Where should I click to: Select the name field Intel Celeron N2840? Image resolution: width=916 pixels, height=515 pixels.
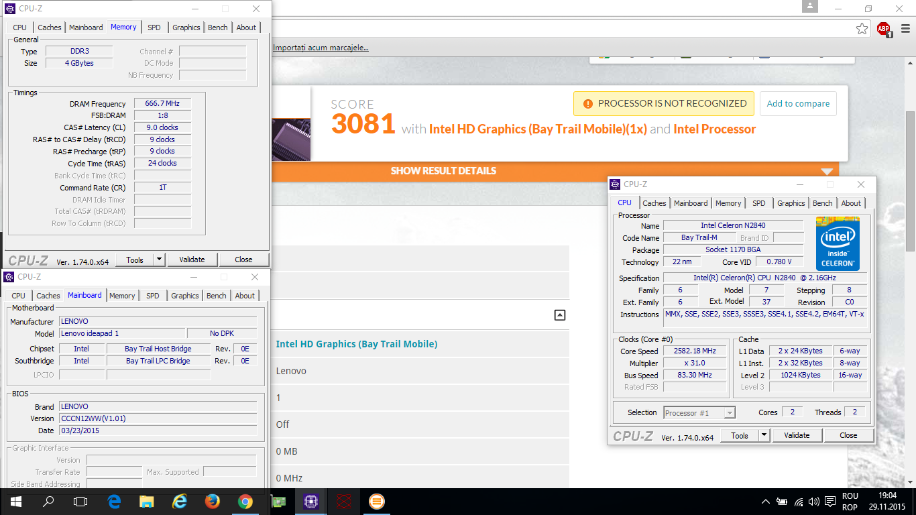733,226
